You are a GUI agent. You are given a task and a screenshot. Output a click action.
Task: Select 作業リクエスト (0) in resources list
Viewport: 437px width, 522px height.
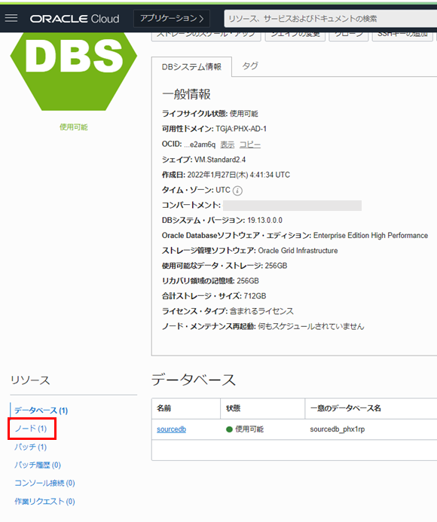click(x=44, y=502)
